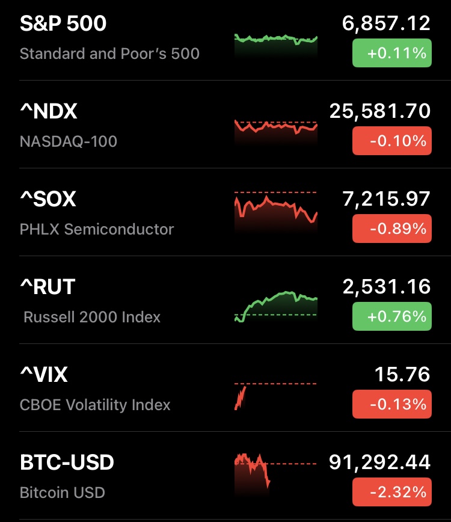Screen dimensions: 451x522
Task: Tap the VIX -0.13% change badge
Action: pos(392,404)
